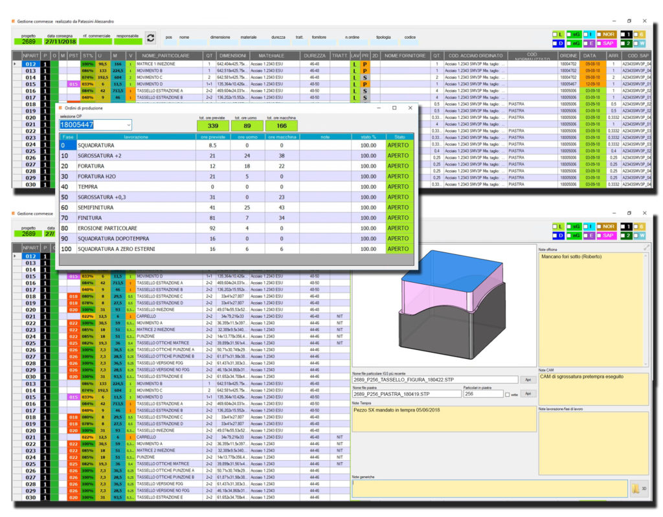
Task: Open the selezione OP dropdown
Action: 129,124
